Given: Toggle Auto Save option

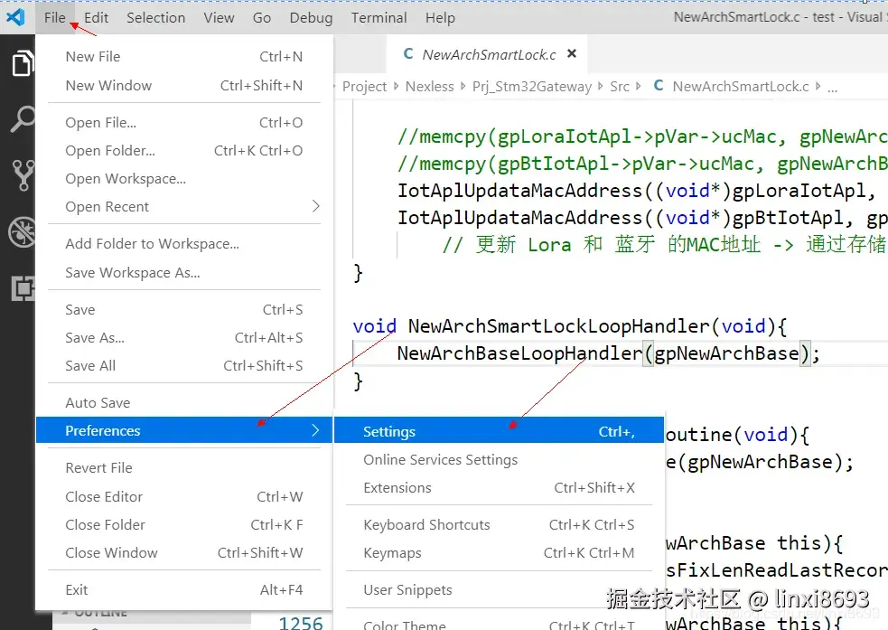Looking at the screenshot, I should tap(184, 403).
